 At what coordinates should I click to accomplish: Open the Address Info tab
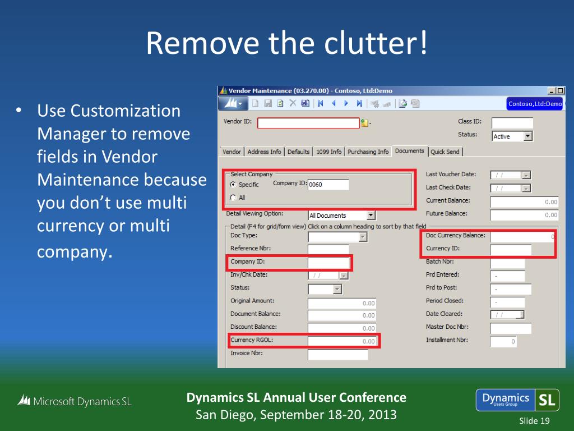point(265,152)
